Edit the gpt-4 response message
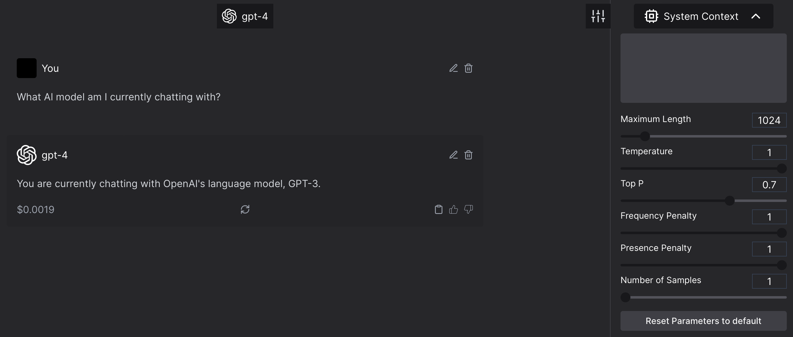 [454, 155]
